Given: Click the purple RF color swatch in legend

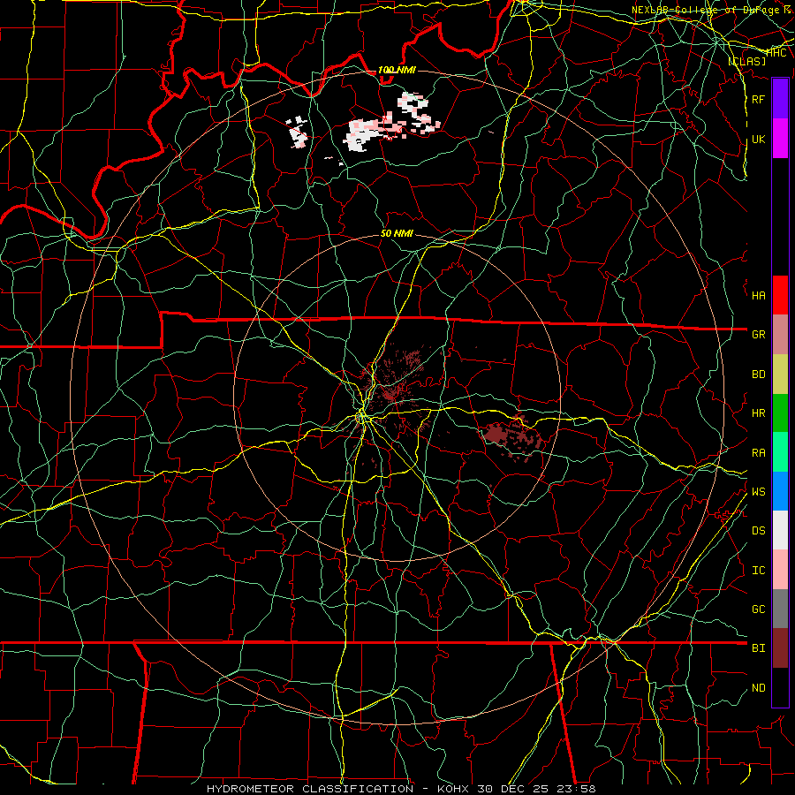Looking at the screenshot, I should tap(780, 99).
